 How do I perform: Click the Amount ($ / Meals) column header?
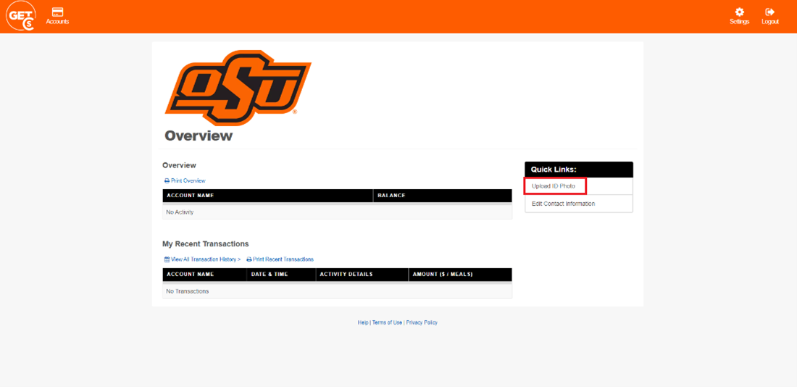[x=441, y=275]
